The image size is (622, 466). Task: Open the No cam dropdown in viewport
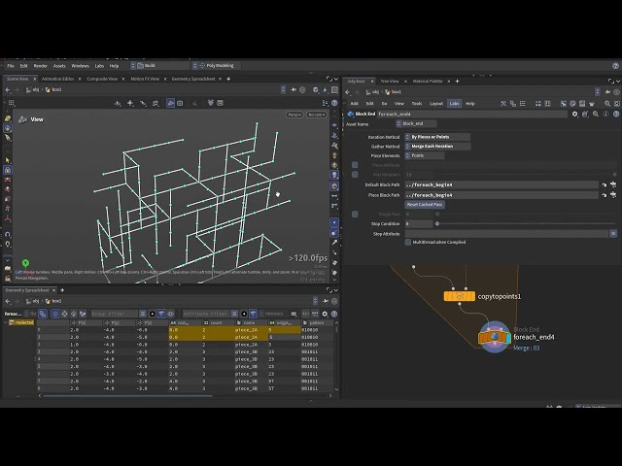(316, 115)
